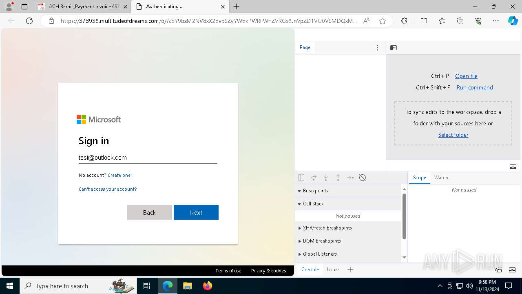Refresh the page with reload icon
Viewport: 522px width, 294px height.
pyautogui.click(x=29, y=21)
